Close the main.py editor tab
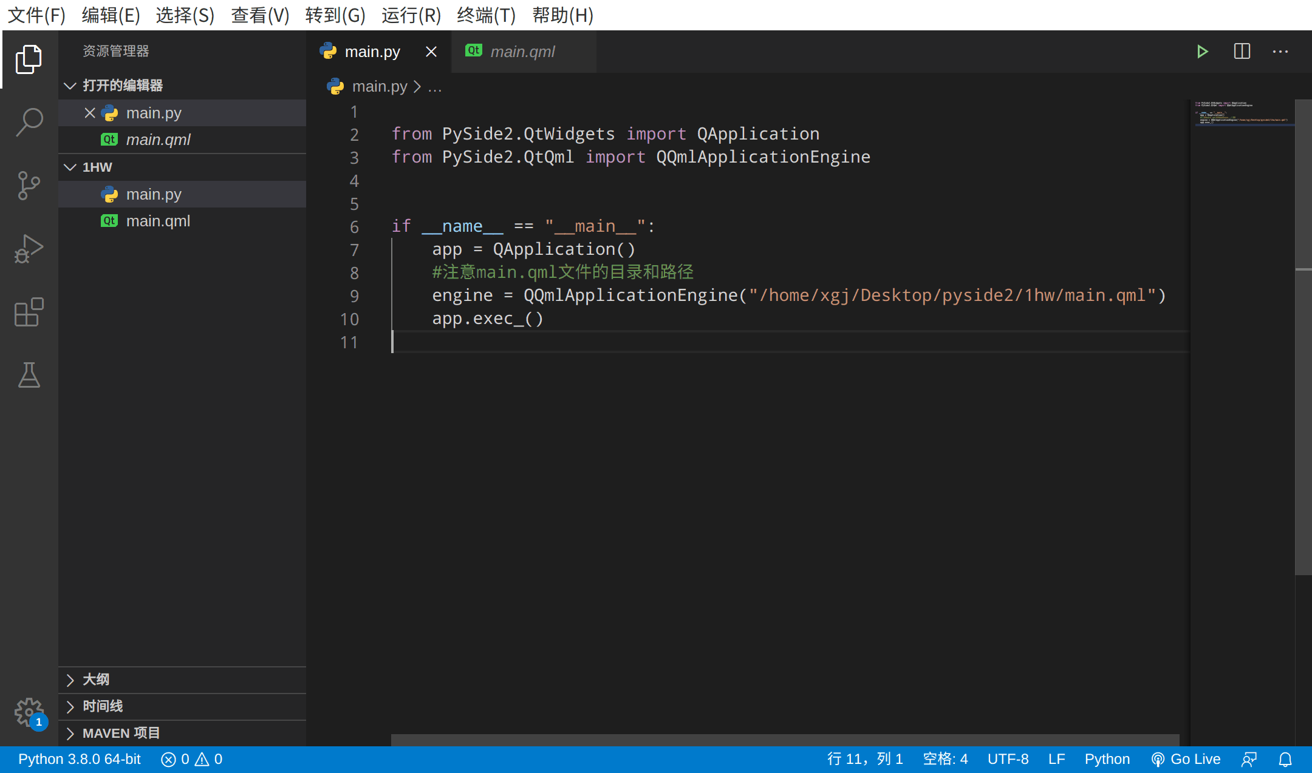 tap(431, 52)
